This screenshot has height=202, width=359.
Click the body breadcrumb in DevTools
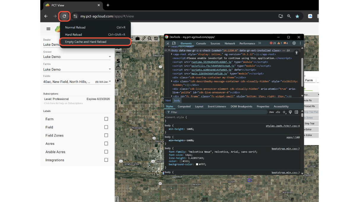pyautogui.click(x=177, y=101)
